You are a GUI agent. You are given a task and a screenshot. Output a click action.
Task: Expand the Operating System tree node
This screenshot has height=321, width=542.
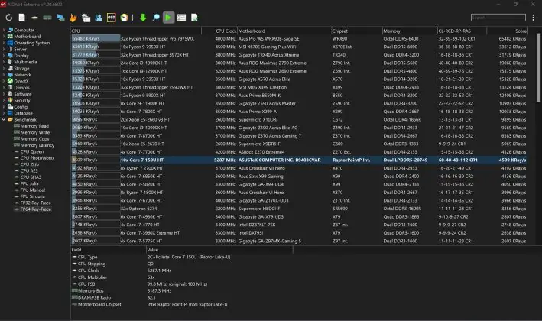coord(4,43)
